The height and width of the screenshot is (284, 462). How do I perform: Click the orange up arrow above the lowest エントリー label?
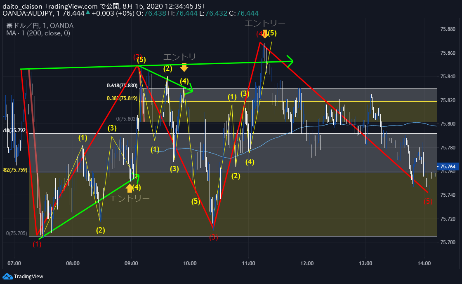130,188
